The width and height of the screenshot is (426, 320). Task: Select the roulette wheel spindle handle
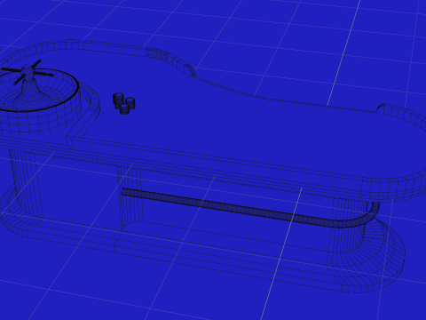pos(28,72)
